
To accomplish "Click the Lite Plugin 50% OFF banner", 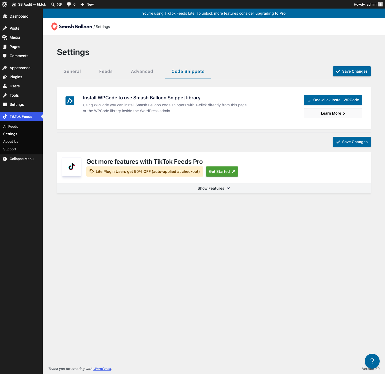I will coord(145,172).
